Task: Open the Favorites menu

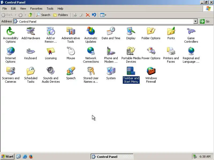Action: 36,9
